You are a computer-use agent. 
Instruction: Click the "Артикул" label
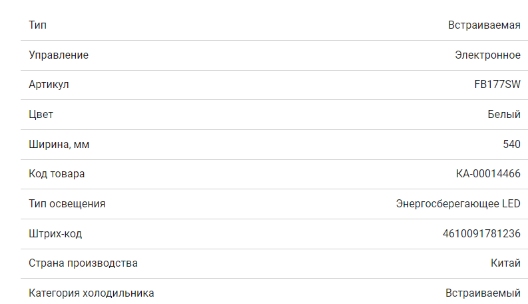click(x=49, y=85)
